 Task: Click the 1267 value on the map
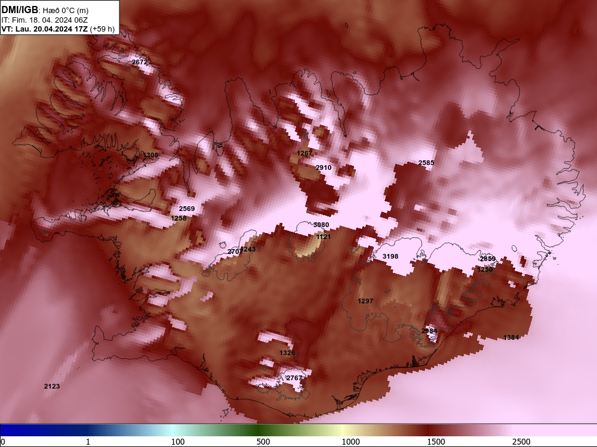click(304, 153)
